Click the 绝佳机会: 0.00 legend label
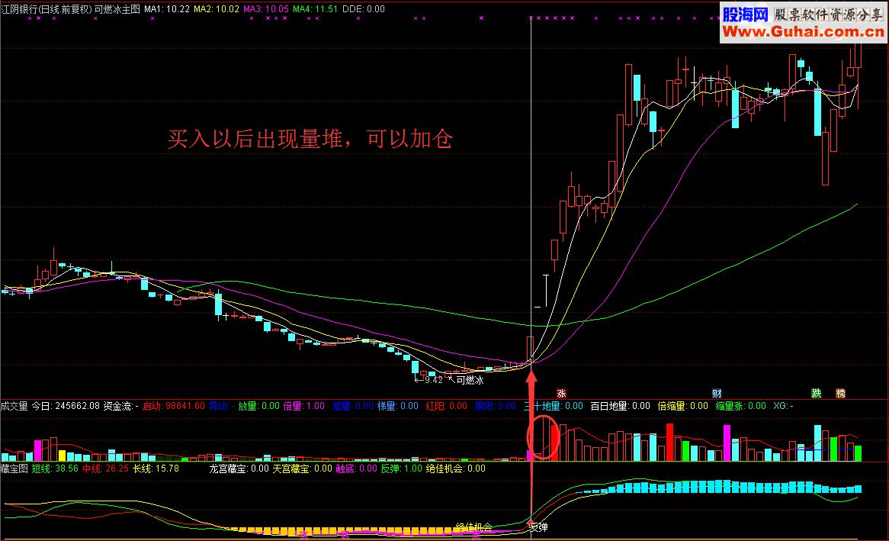 [x=456, y=469]
